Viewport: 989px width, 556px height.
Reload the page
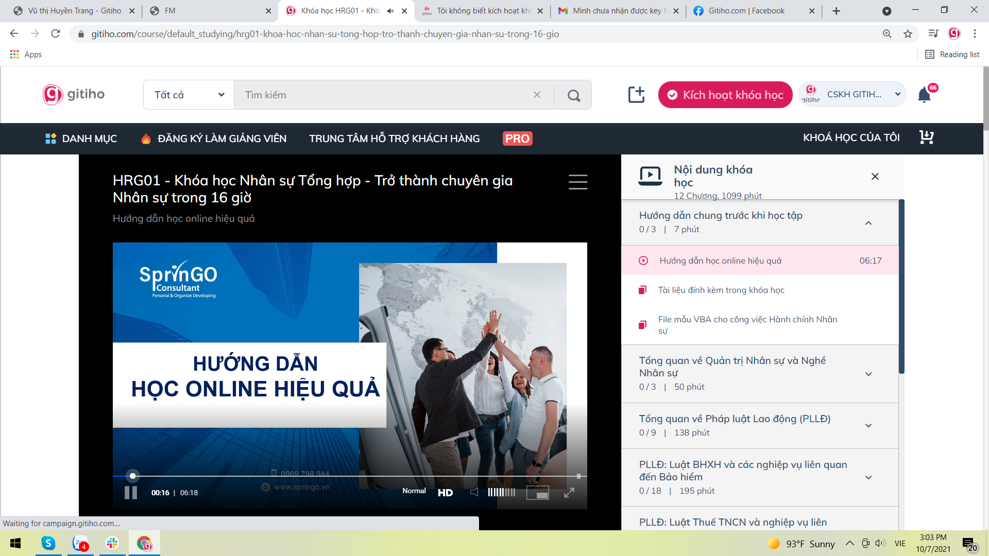click(56, 33)
